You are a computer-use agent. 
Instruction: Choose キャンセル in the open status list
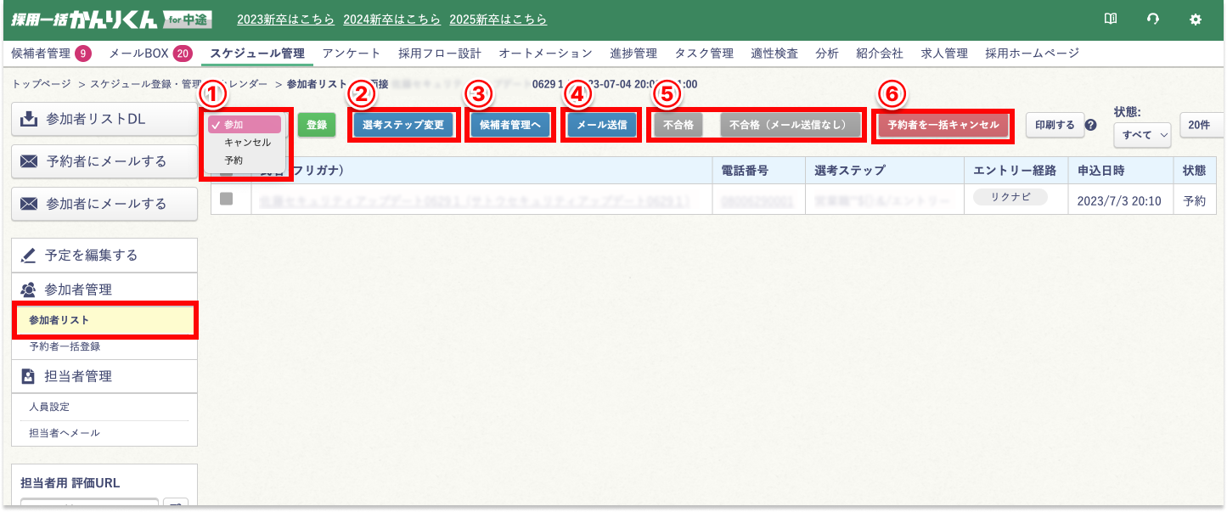point(247,142)
